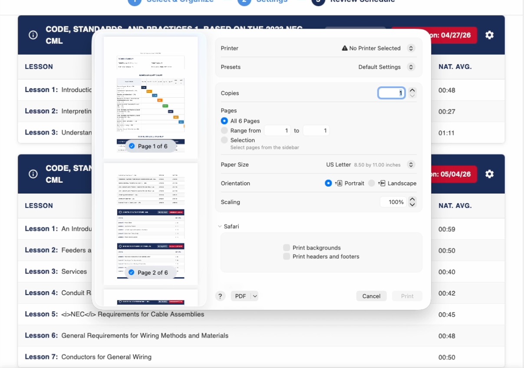Select the All 6 Pages radio button
524x368 pixels.
click(x=224, y=121)
